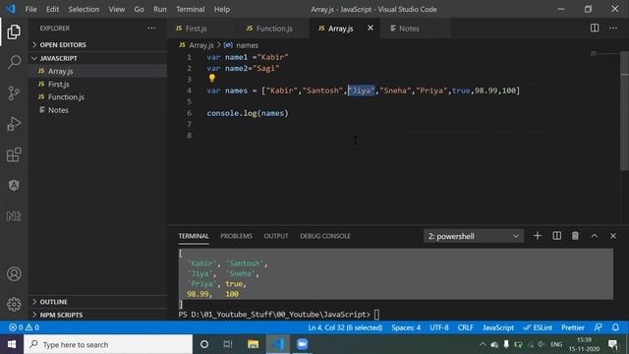Image resolution: width=629 pixels, height=354 pixels.
Task: Kill terminal with trash icon
Action: (575, 236)
